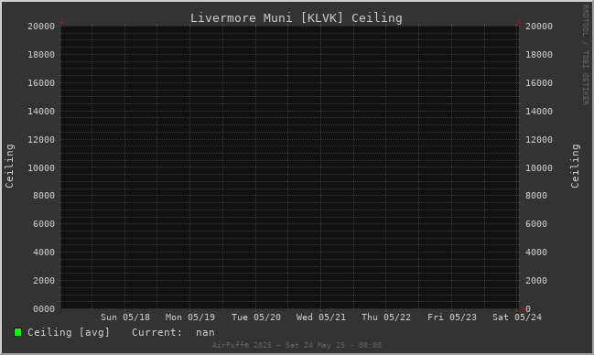Screen dimensions: 594x355
Task: Click the right axis 4000 label
Action: point(536,253)
